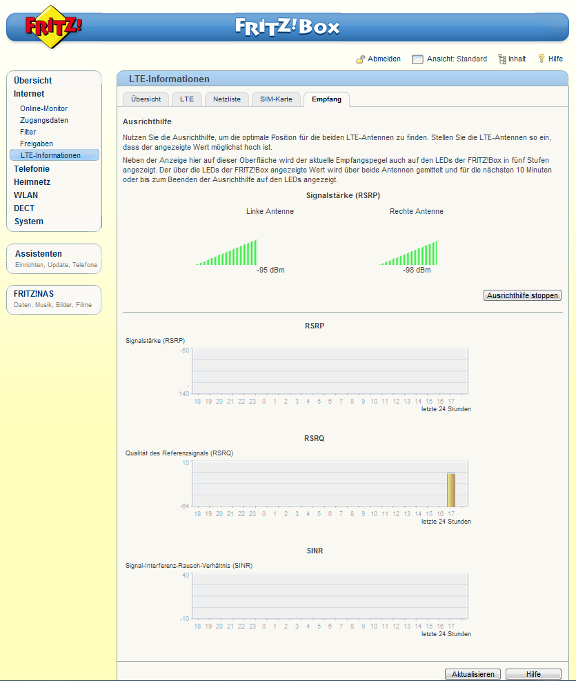Switch to the Übersicht tab
This screenshot has width=576, height=681.
point(146,99)
